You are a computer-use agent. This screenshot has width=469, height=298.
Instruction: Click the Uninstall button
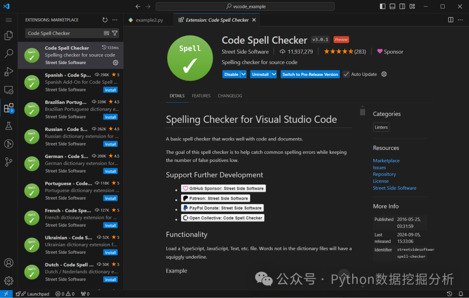pos(260,74)
